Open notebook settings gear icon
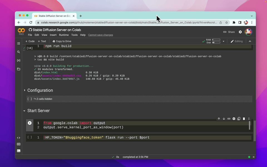 coord(240,32)
